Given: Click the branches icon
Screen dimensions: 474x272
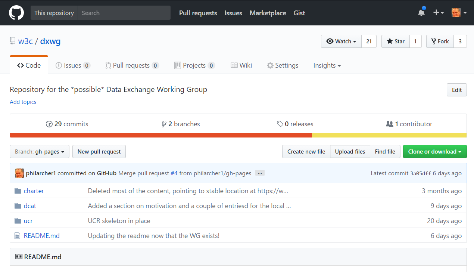Looking at the screenshot, I should 164,124.
